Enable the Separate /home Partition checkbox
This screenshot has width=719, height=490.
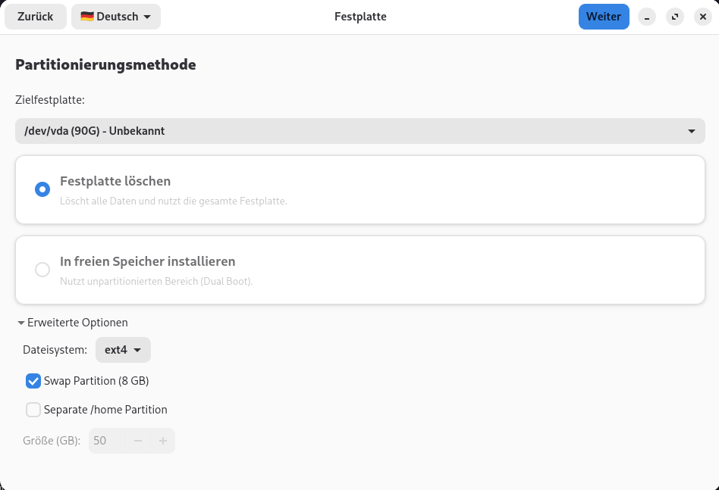tap(33, 410)
